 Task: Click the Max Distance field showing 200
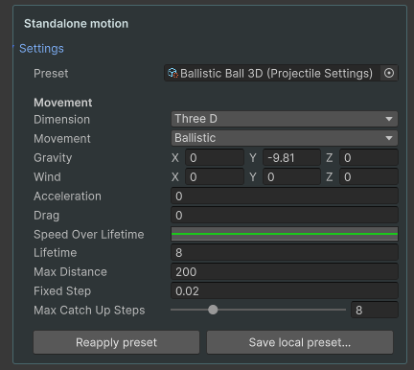[285, 271]
